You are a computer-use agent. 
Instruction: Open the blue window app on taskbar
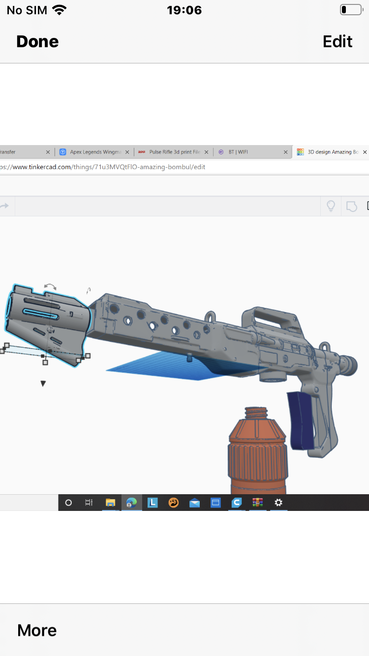pyautogui.click(x=215, y=503)
